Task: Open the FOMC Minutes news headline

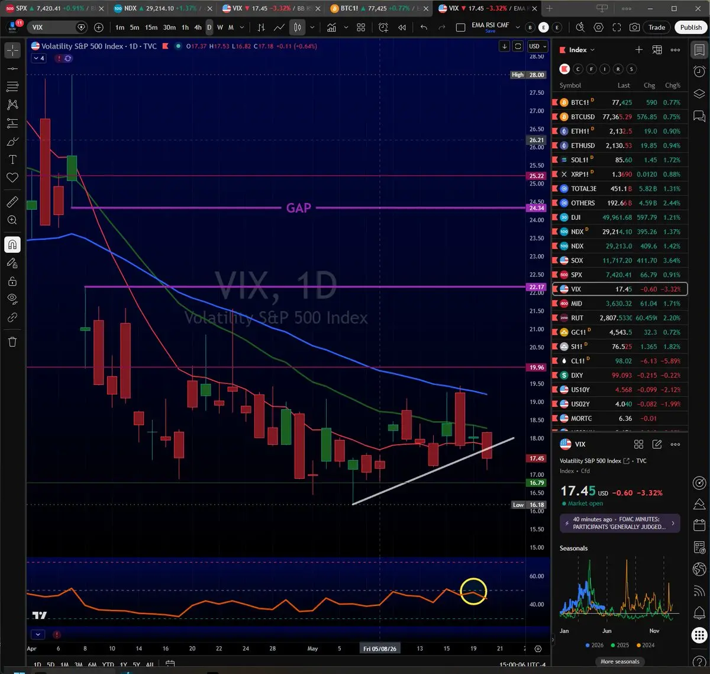Action: (620, 523)
